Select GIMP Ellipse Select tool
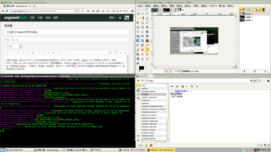 [x=142, y=14]
